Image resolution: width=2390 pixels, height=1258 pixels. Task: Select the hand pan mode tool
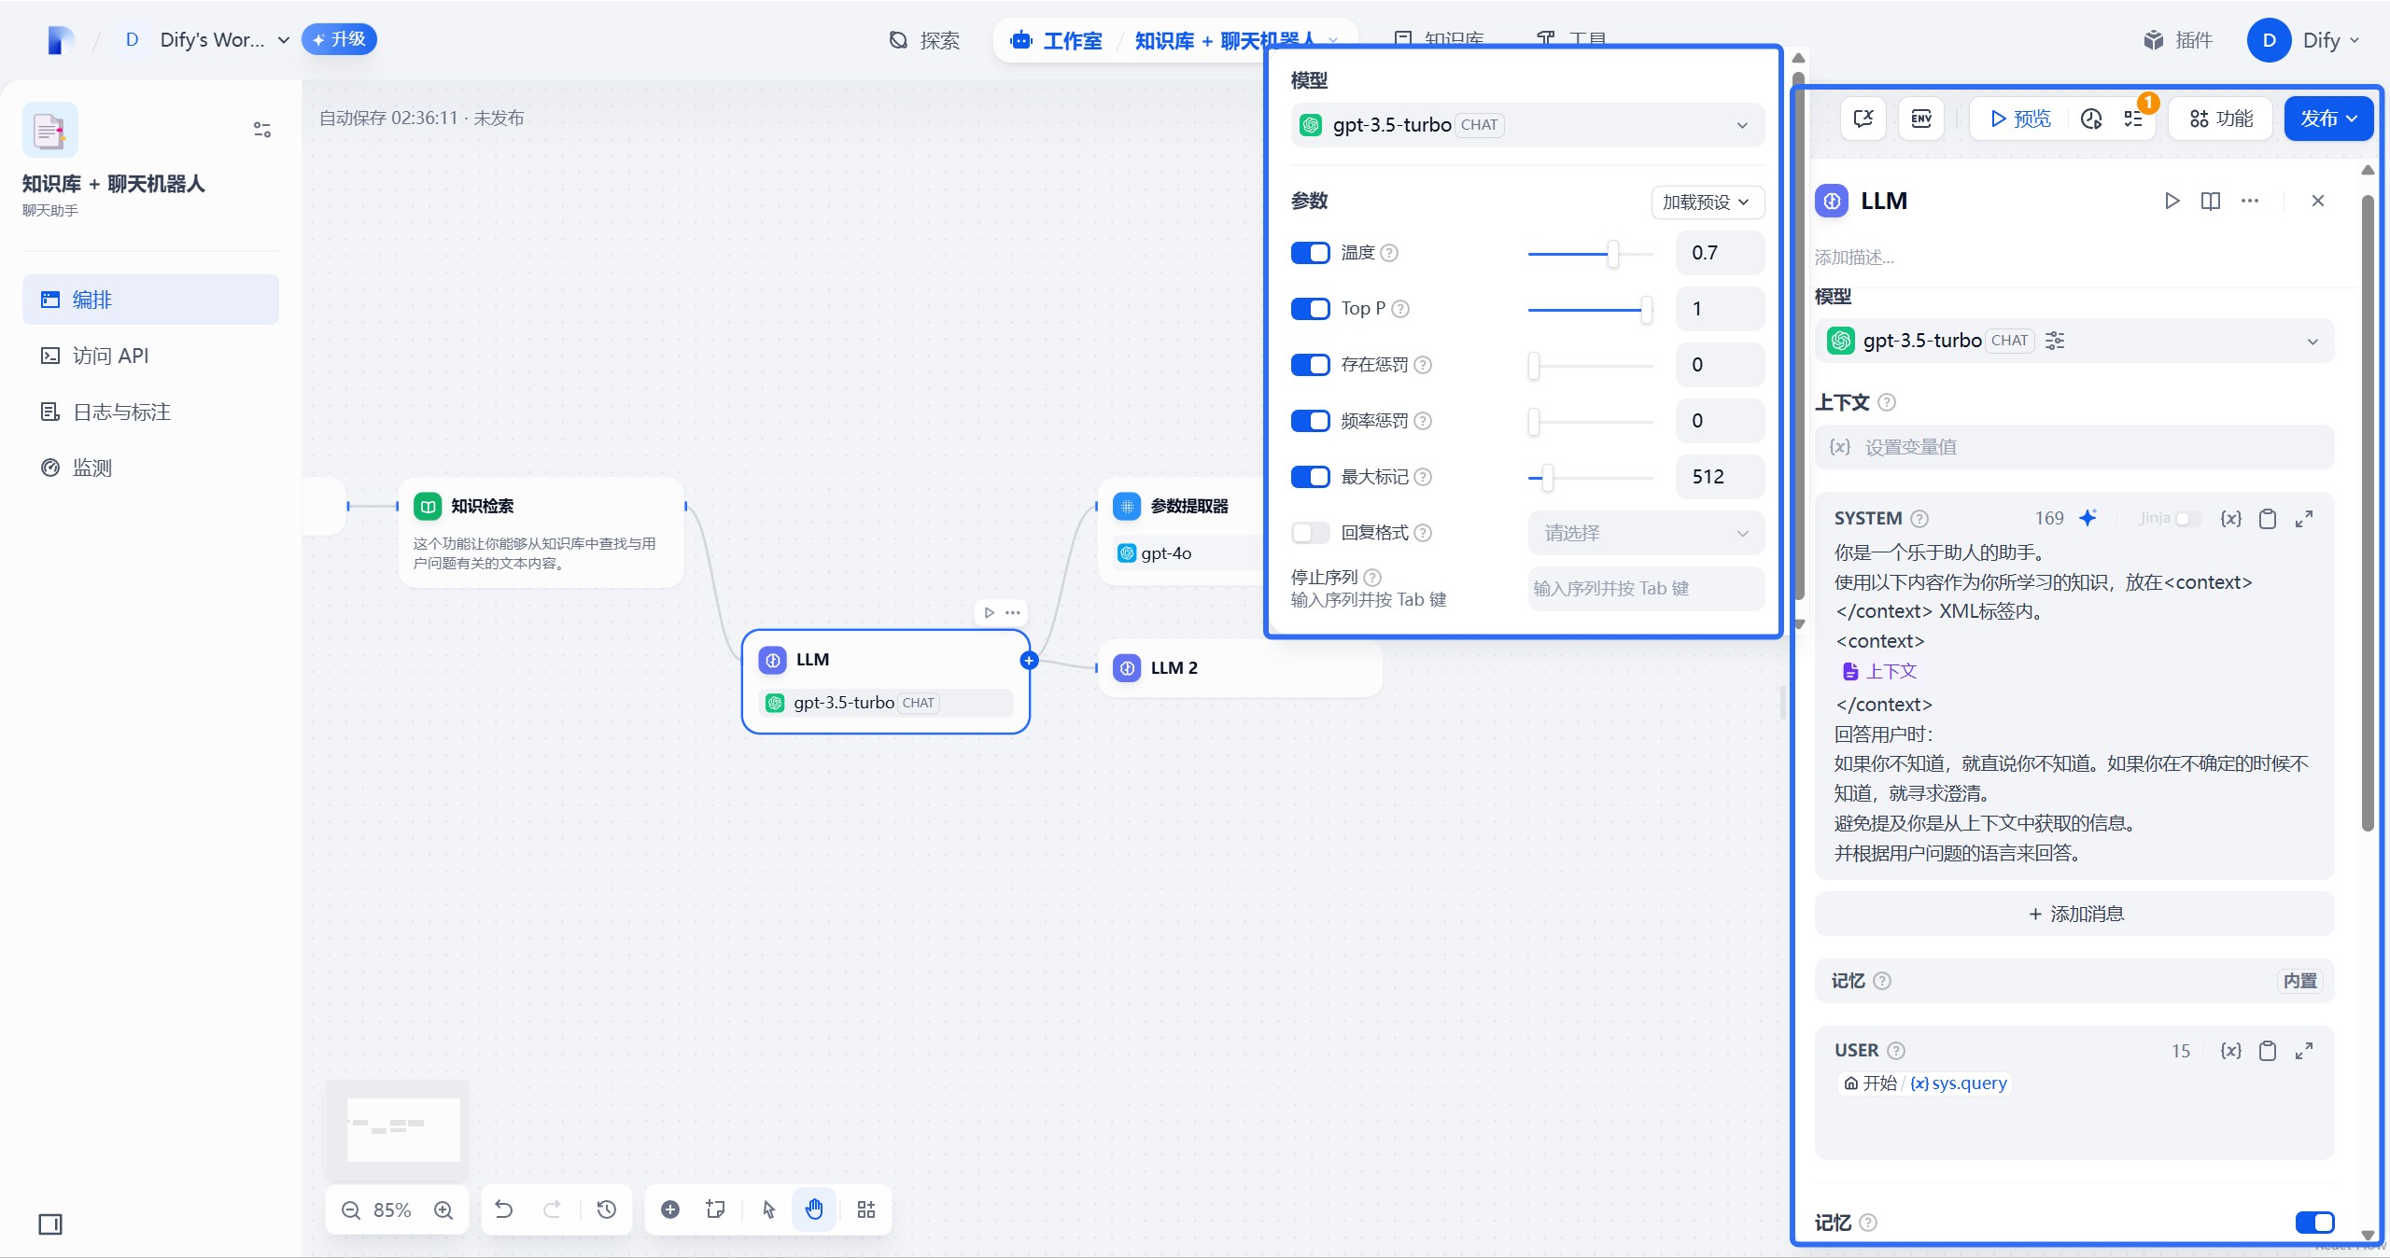814,1209
